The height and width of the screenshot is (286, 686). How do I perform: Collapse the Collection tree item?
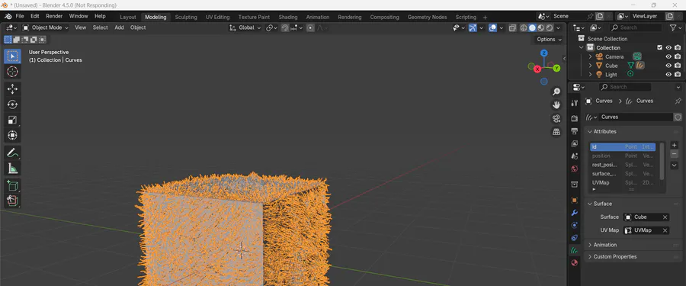pos(582,48)
